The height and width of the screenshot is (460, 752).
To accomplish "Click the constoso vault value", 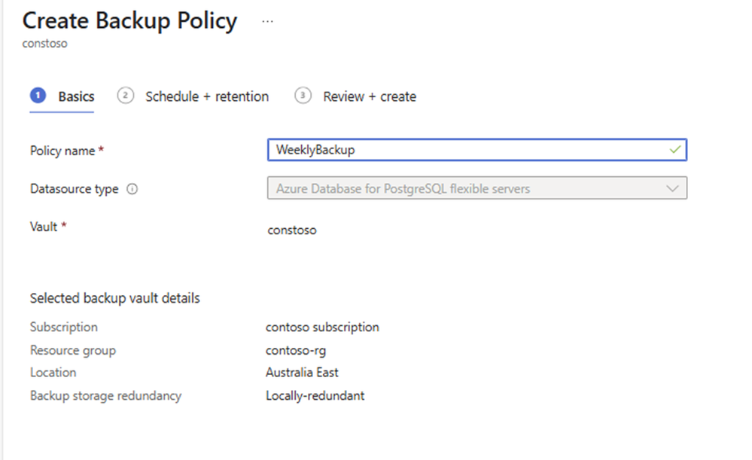I will [292, 230].
